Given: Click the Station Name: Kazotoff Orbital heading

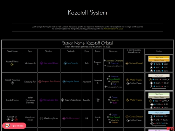Looking at the screenshot, I should 87,43.
